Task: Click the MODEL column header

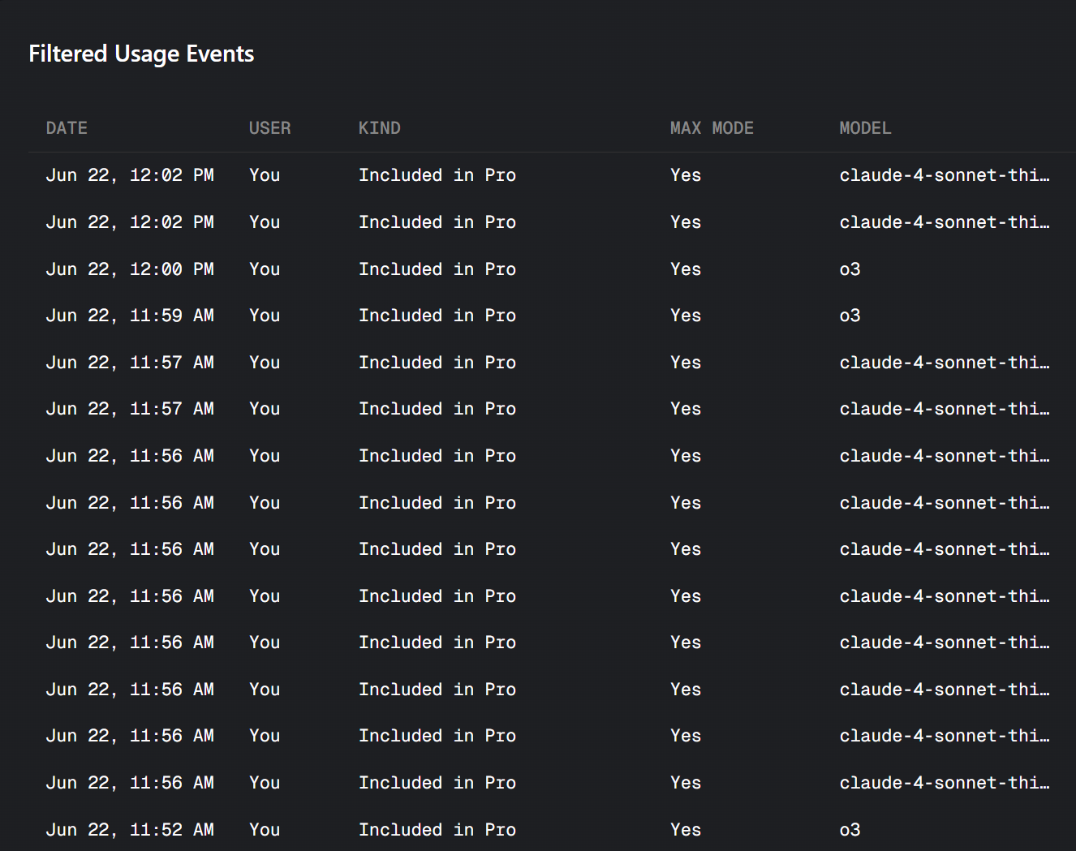Action: [865, 128]
